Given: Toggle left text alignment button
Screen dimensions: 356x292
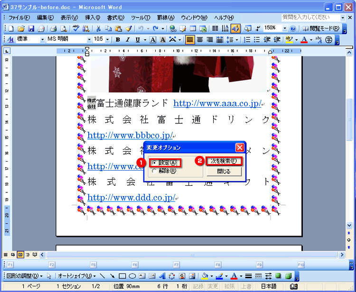Looking at the screenshot, I should click(x=190, y=40).
